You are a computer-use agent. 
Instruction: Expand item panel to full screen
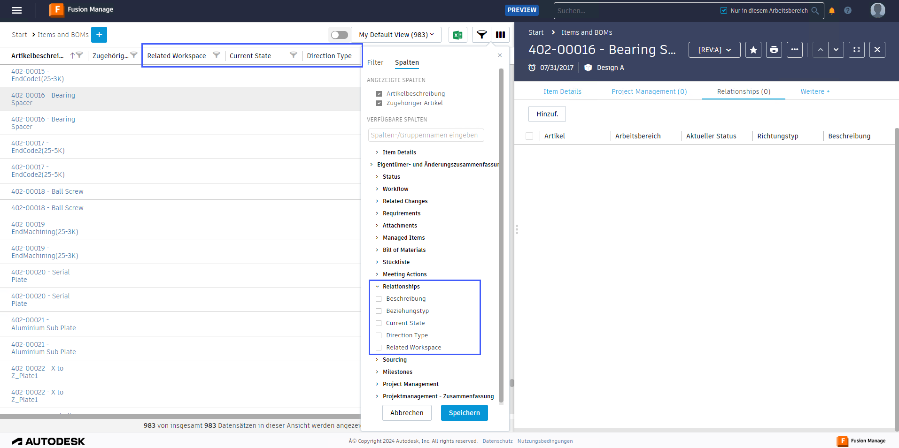click(857, 50)
